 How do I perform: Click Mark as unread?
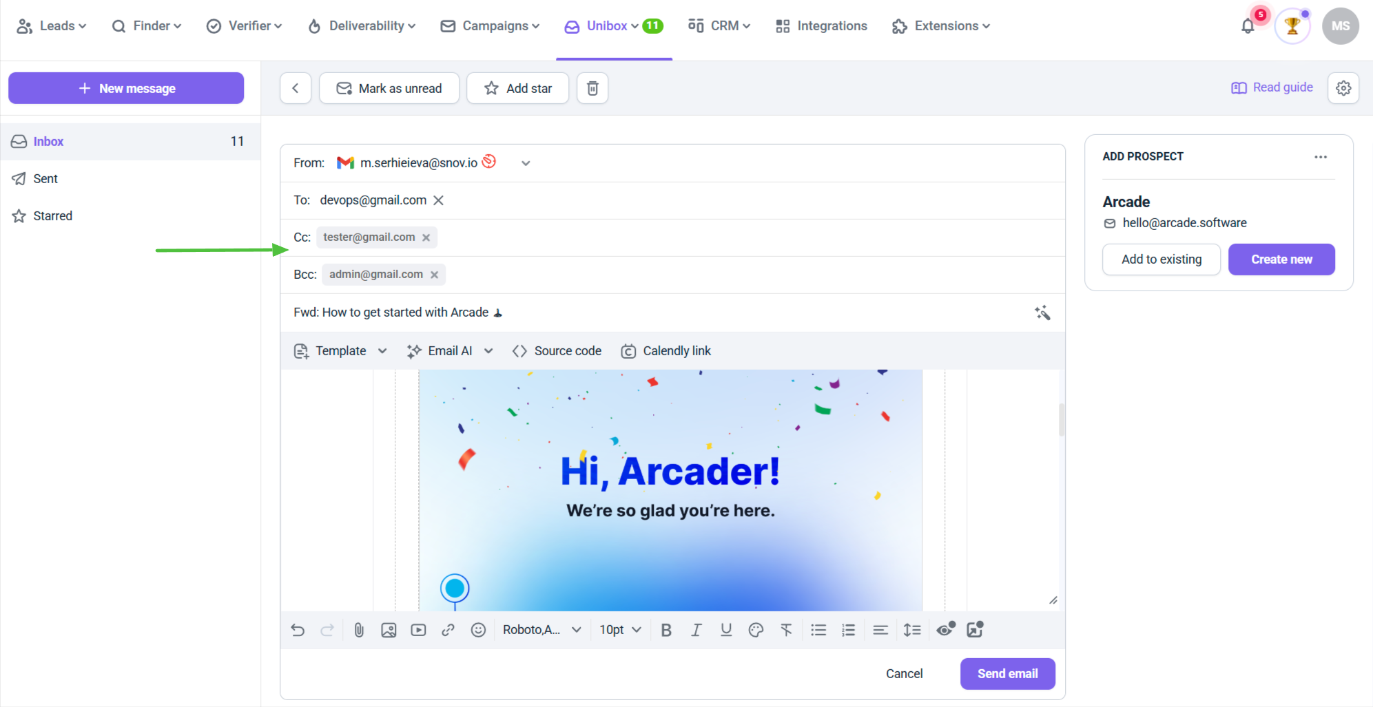click(389, 88)
